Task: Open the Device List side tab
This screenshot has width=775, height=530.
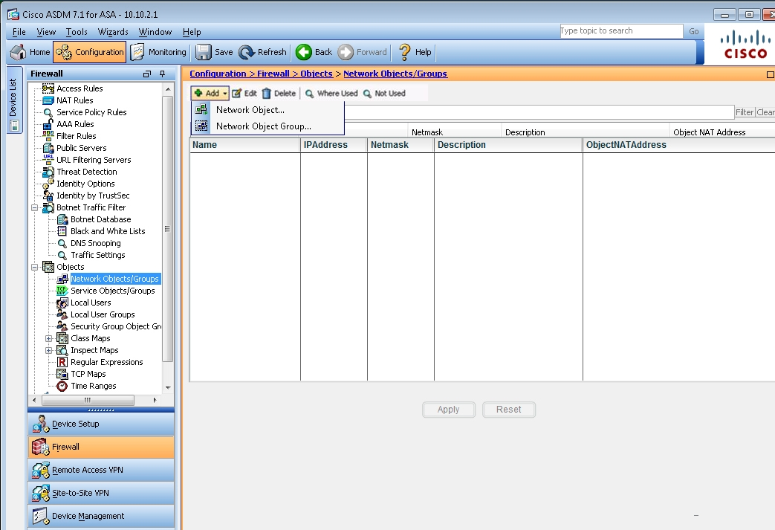Action: pyautogui.click(x=14, y=100)
